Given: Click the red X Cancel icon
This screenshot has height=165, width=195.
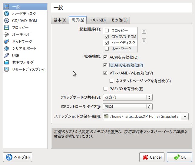Looking at the screenshot, I should 145,157.
